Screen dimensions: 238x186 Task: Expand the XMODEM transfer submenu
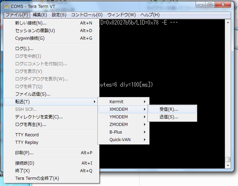point(124,109)
